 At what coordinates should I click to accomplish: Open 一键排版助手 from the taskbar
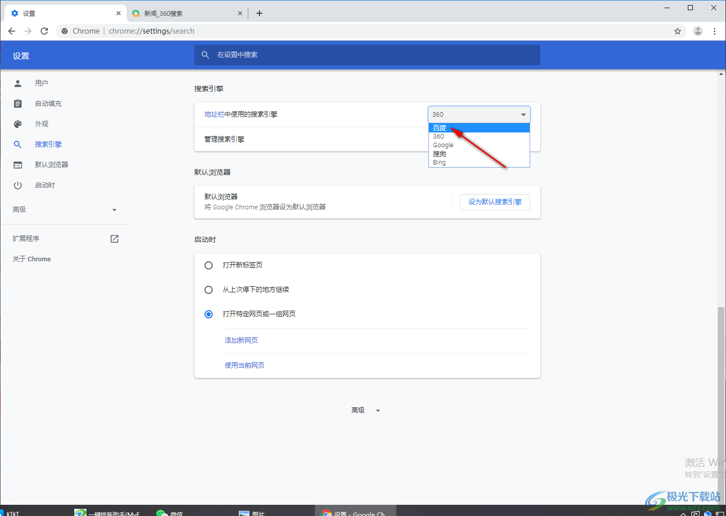[107, 512]
